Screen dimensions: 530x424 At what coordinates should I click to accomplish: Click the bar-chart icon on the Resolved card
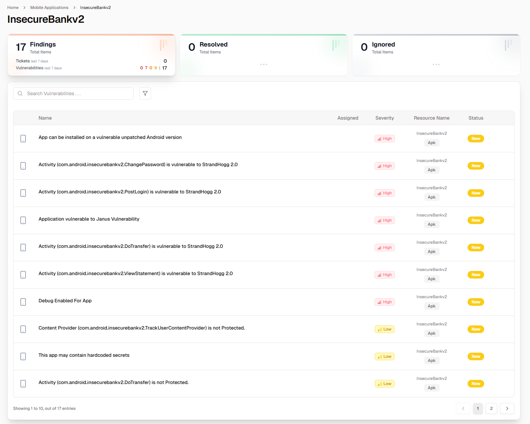pos(335,45)
